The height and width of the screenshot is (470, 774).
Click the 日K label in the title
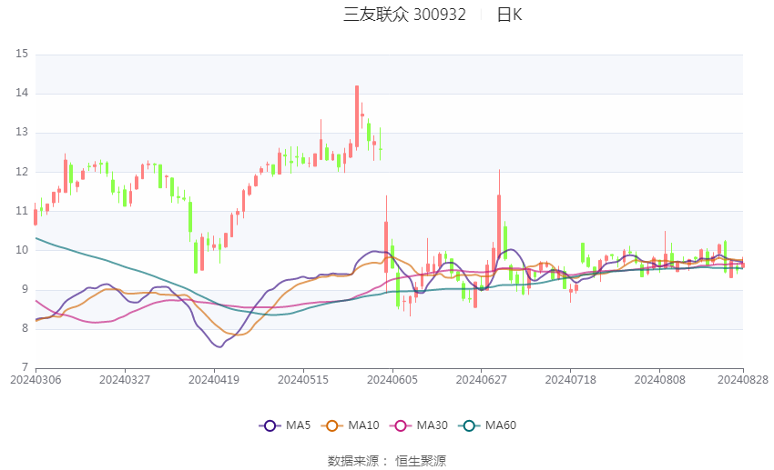(x=509, y=15)
